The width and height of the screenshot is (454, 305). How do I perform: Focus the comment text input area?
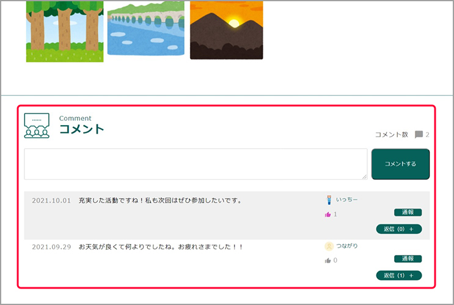click(x=196, y=164)
